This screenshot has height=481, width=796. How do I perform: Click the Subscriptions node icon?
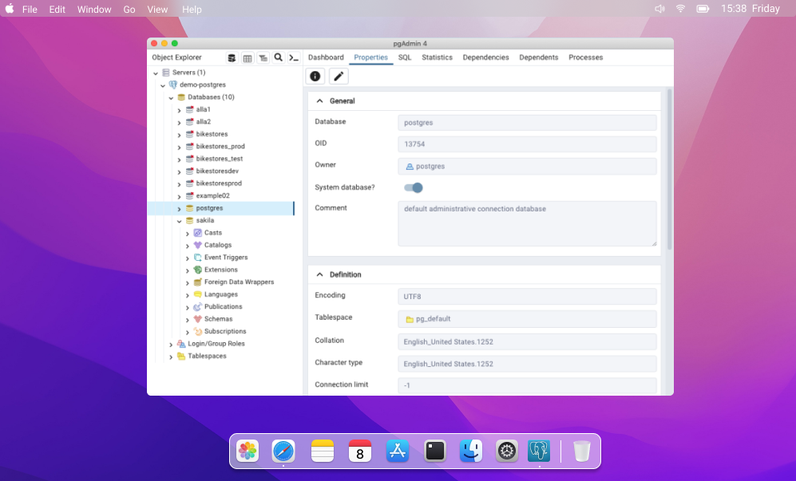tap(198, 331)
